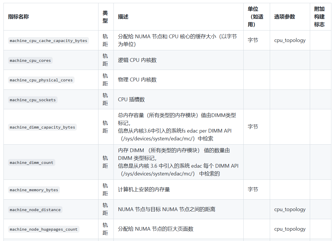334x241 pixels.
Task: Select machine_dimm_capacity_bytes metric name
Action: point(42,127)
